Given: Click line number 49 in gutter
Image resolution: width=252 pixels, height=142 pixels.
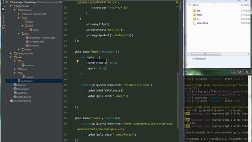Looking at the screenshot, I should (65, 85).
